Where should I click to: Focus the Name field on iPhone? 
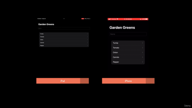128,34
